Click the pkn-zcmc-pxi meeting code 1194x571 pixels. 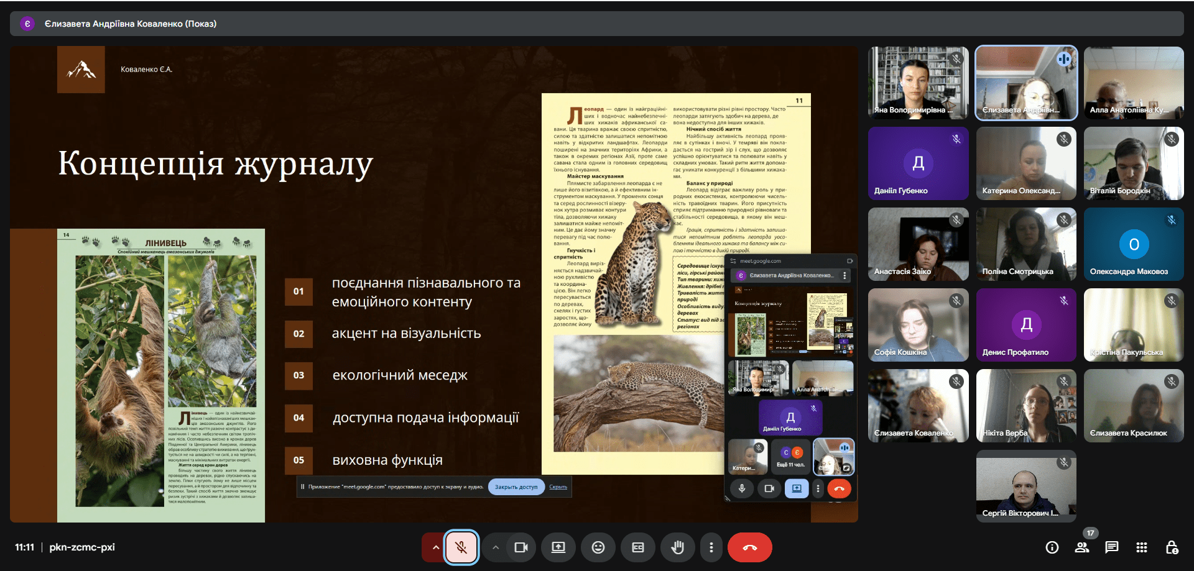(x=82, y=547)
